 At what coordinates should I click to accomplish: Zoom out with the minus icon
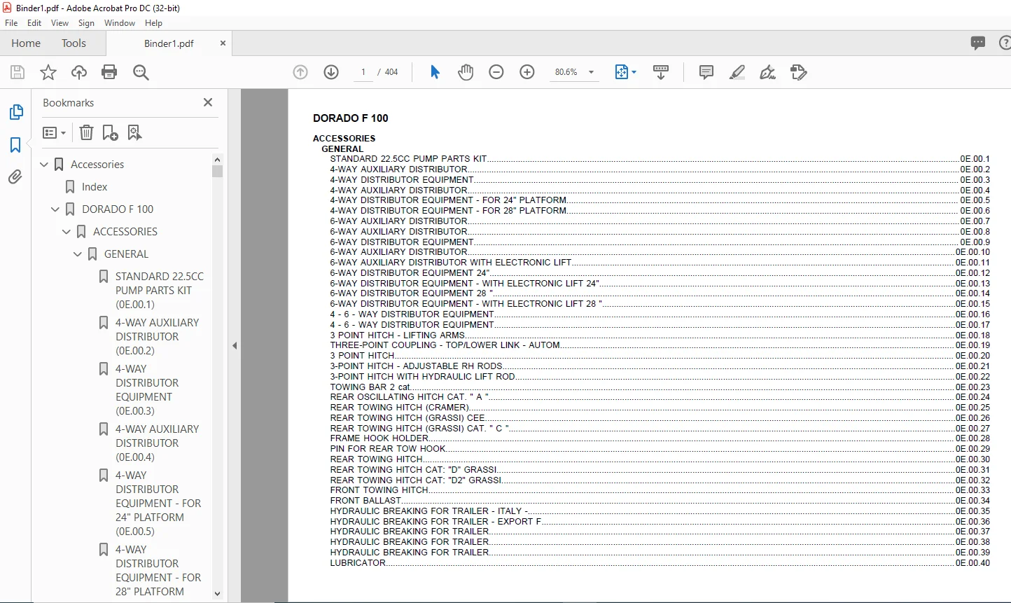(x=496, y=72)
